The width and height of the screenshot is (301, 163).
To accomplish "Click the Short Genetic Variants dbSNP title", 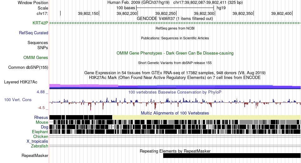I will coord(175,63).
